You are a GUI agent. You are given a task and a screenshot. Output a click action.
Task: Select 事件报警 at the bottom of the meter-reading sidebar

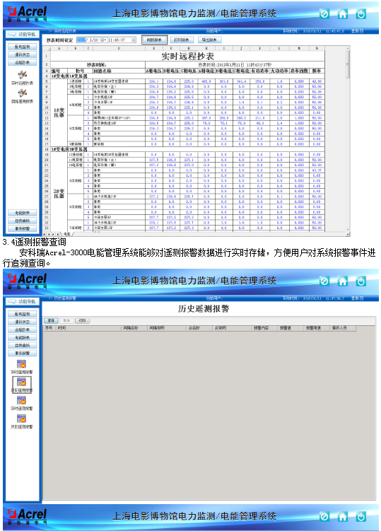(23, 228)
